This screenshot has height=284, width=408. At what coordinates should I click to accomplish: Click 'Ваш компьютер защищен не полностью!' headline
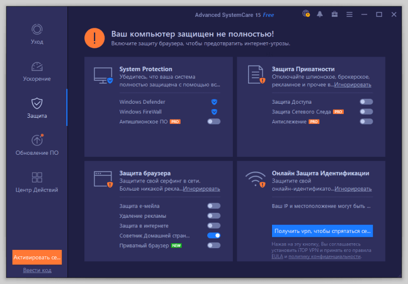pyautogui.click(x=193, y=34)
